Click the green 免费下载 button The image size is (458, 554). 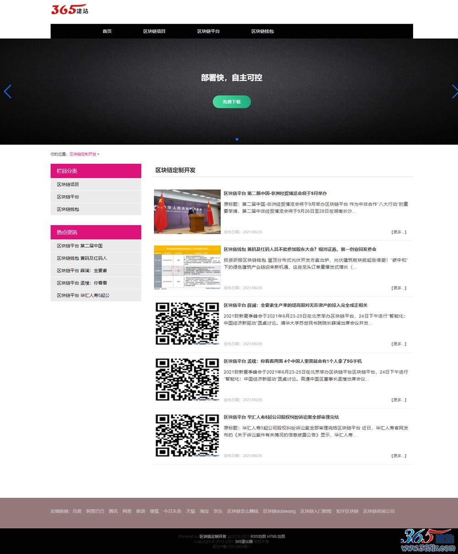click(x=232, y=102)
